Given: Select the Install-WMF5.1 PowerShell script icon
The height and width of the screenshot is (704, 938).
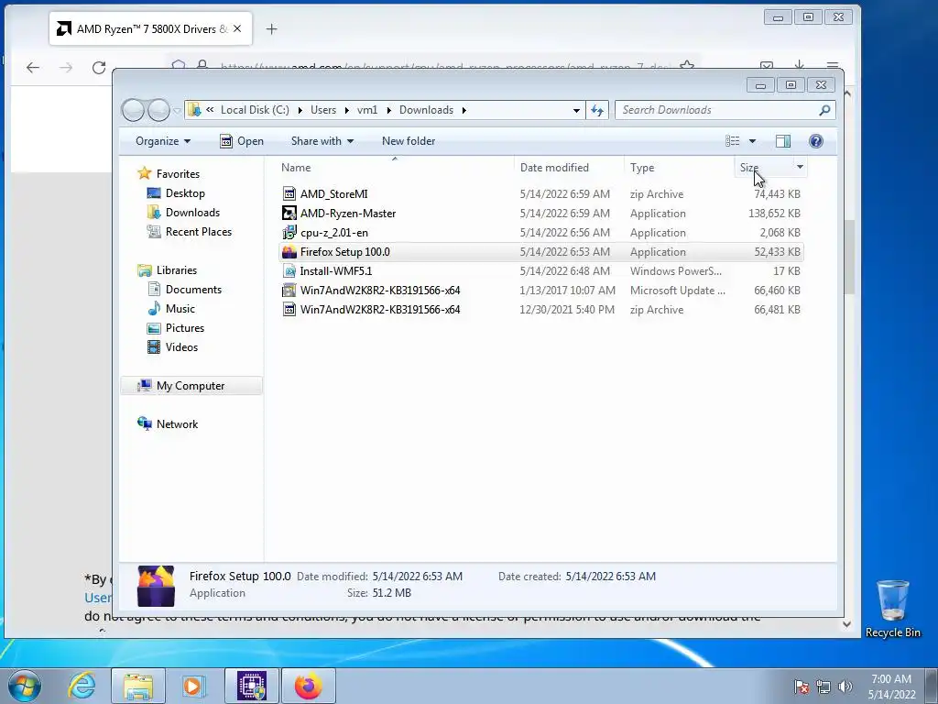Looking at the screenshot, I should 289,271.
